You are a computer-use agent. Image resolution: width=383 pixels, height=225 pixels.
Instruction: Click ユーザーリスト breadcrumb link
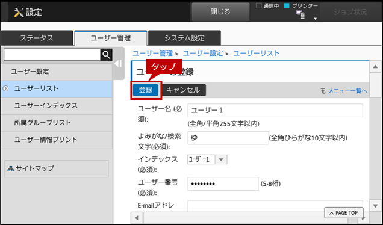point(257,53)
